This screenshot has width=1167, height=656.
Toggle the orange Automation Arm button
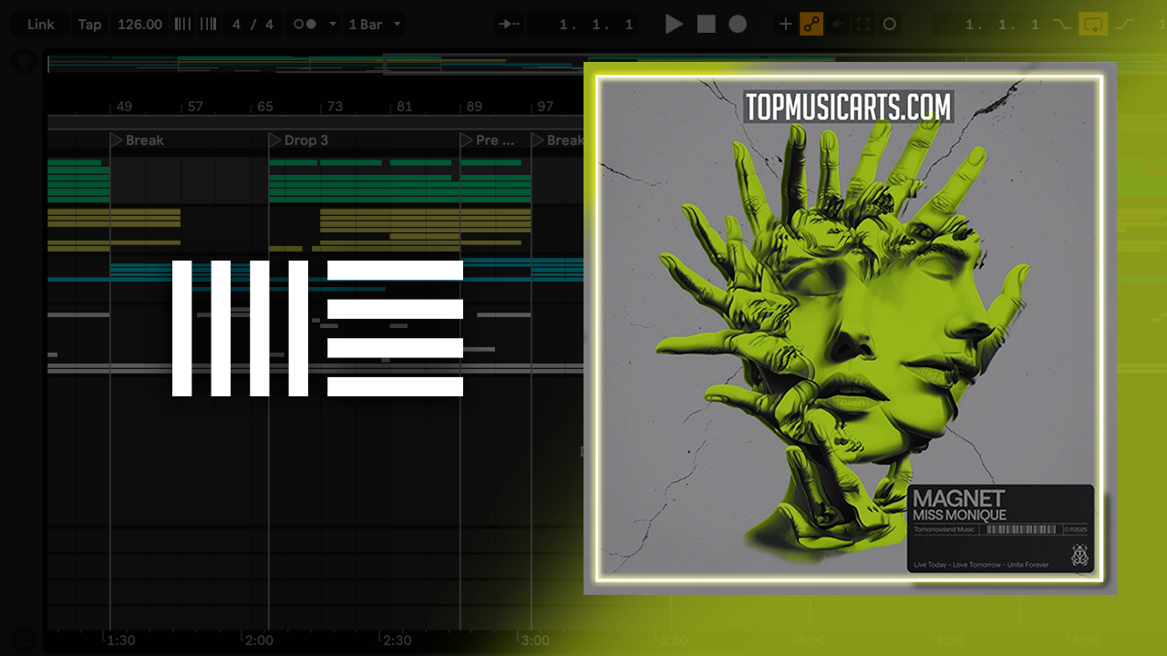(811, 25)
